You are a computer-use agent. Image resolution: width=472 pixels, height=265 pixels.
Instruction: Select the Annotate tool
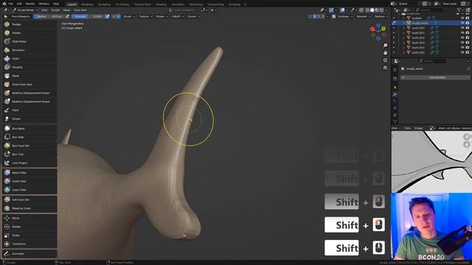tap(29, 253)
